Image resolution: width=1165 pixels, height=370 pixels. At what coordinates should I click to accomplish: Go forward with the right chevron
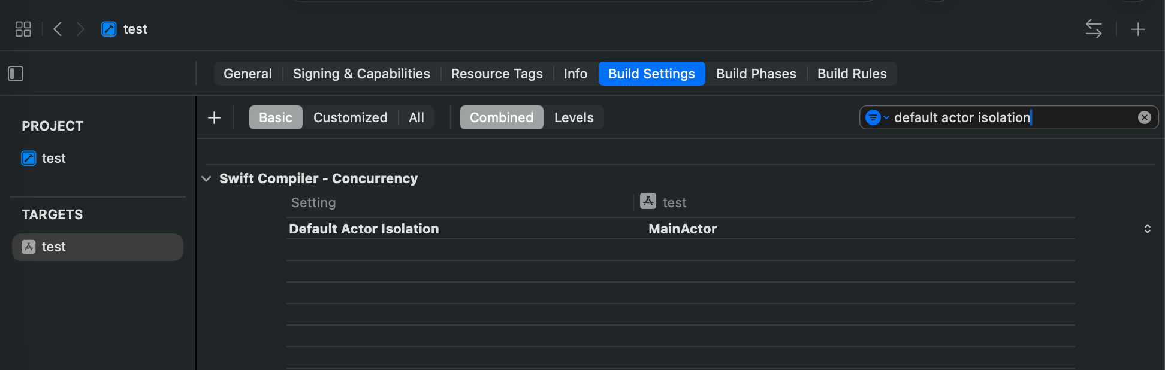(x=80, y=29)
